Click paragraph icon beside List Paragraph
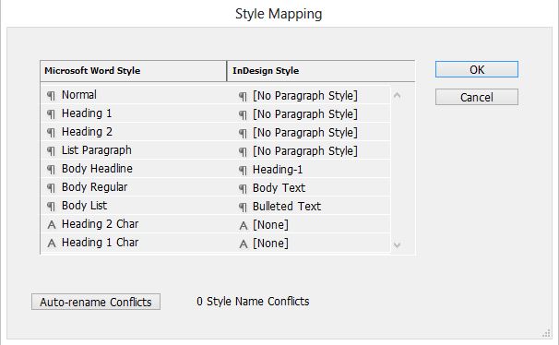559x345 pixels. [x=51, y=151]
